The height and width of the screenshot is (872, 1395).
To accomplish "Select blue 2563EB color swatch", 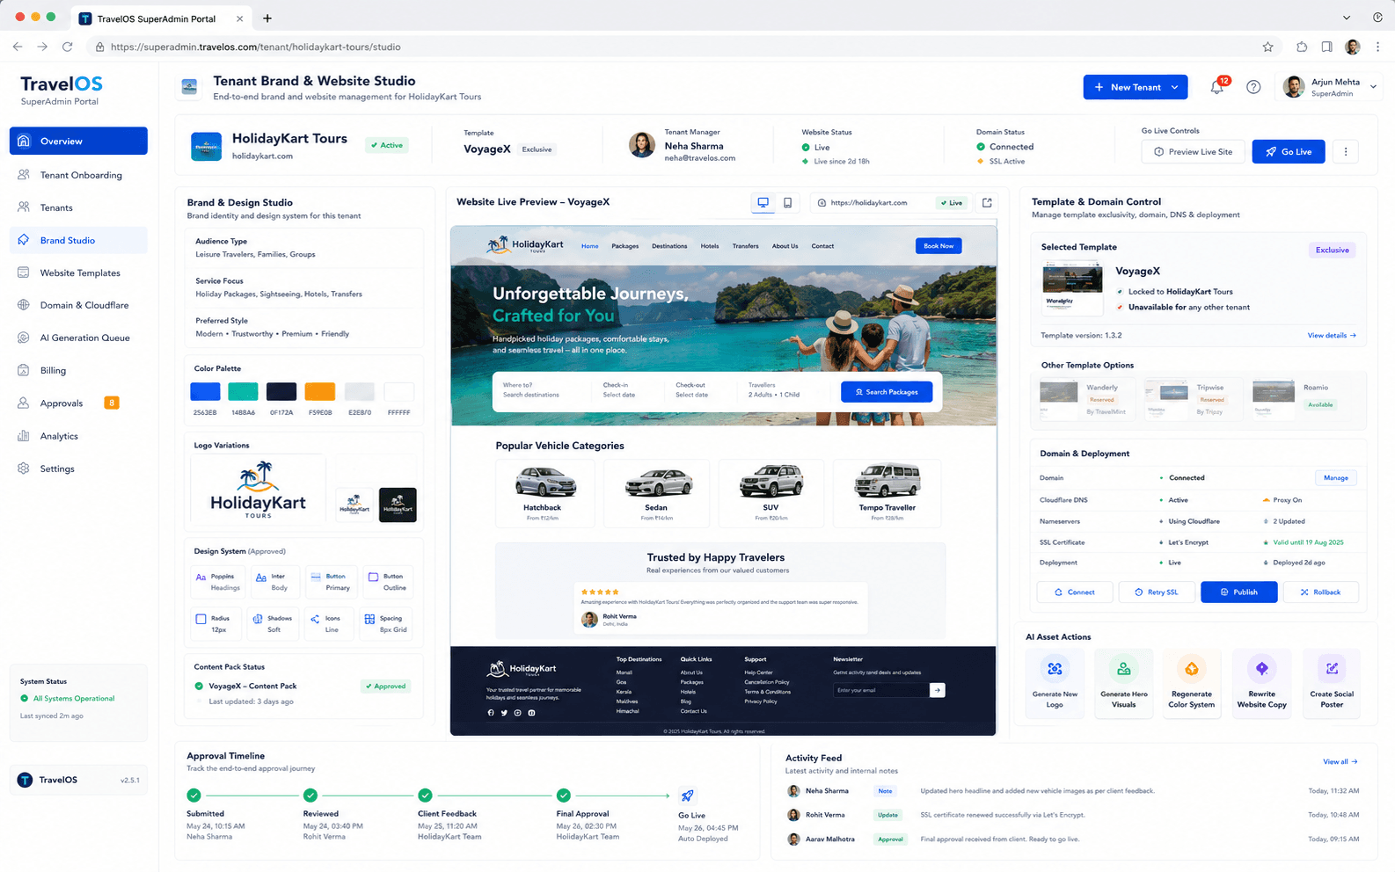I will tap(205, 392).
